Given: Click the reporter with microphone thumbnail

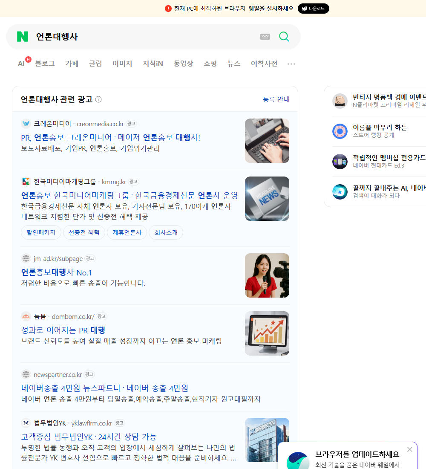Looking at the screenshot, I should (x=267, y=275).
